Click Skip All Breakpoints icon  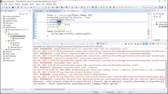(22, 7)
